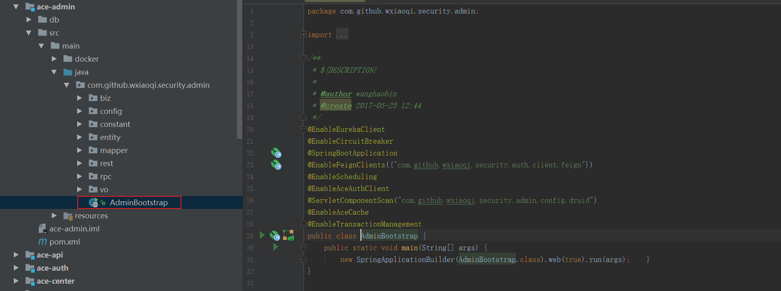Expand the entity package arrow

tap(79, 137)
